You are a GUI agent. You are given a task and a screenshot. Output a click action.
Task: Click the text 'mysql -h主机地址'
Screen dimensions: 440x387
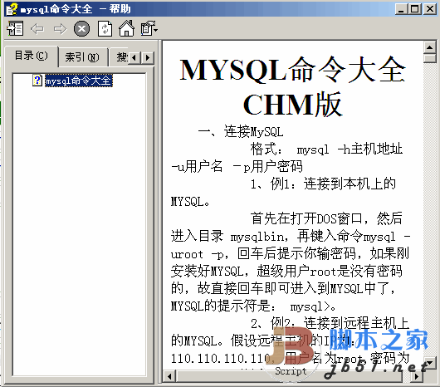click(x=350, y=149)
